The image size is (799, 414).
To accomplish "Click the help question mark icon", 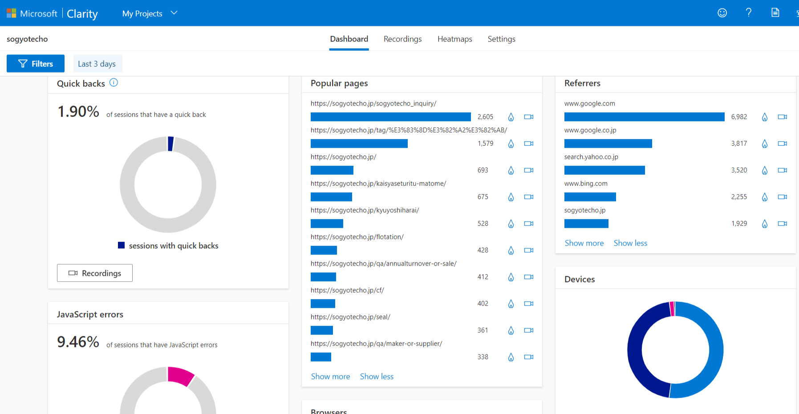I will tap(749, 13).
